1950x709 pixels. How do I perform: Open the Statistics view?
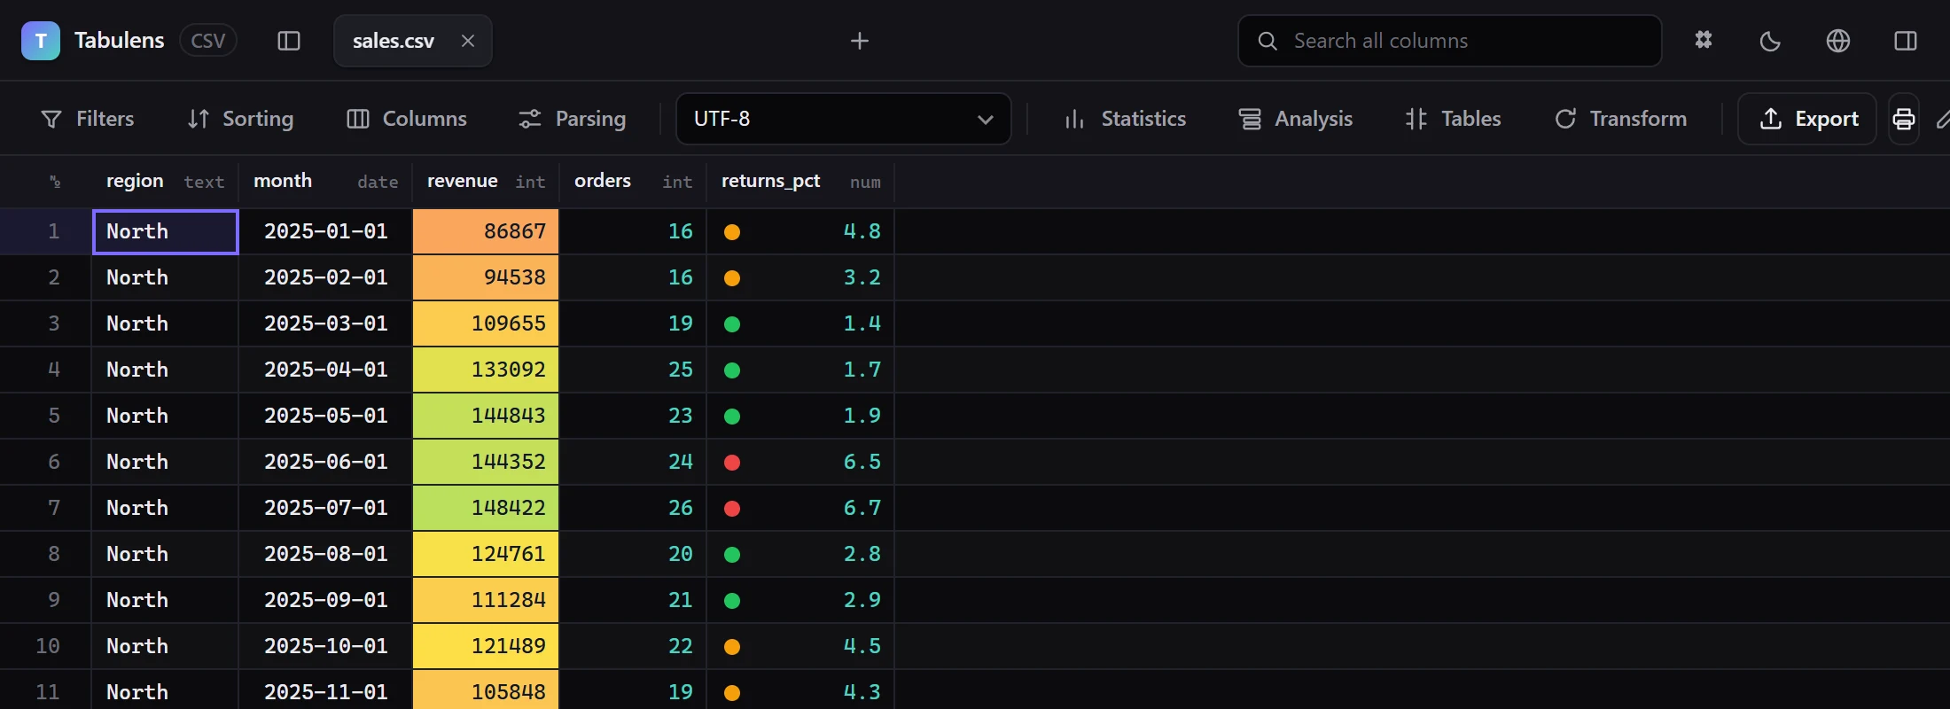(x=1126, y=119)
